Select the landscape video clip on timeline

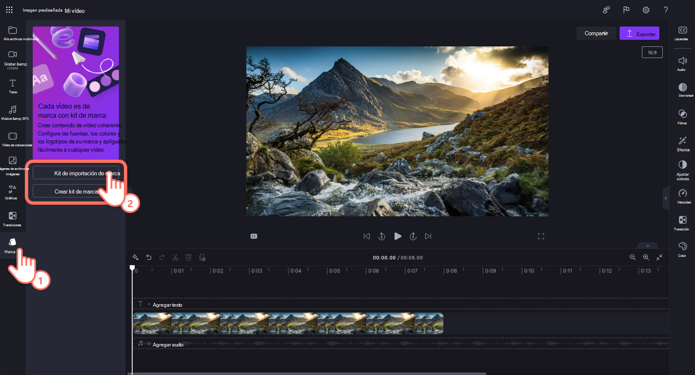288,324
